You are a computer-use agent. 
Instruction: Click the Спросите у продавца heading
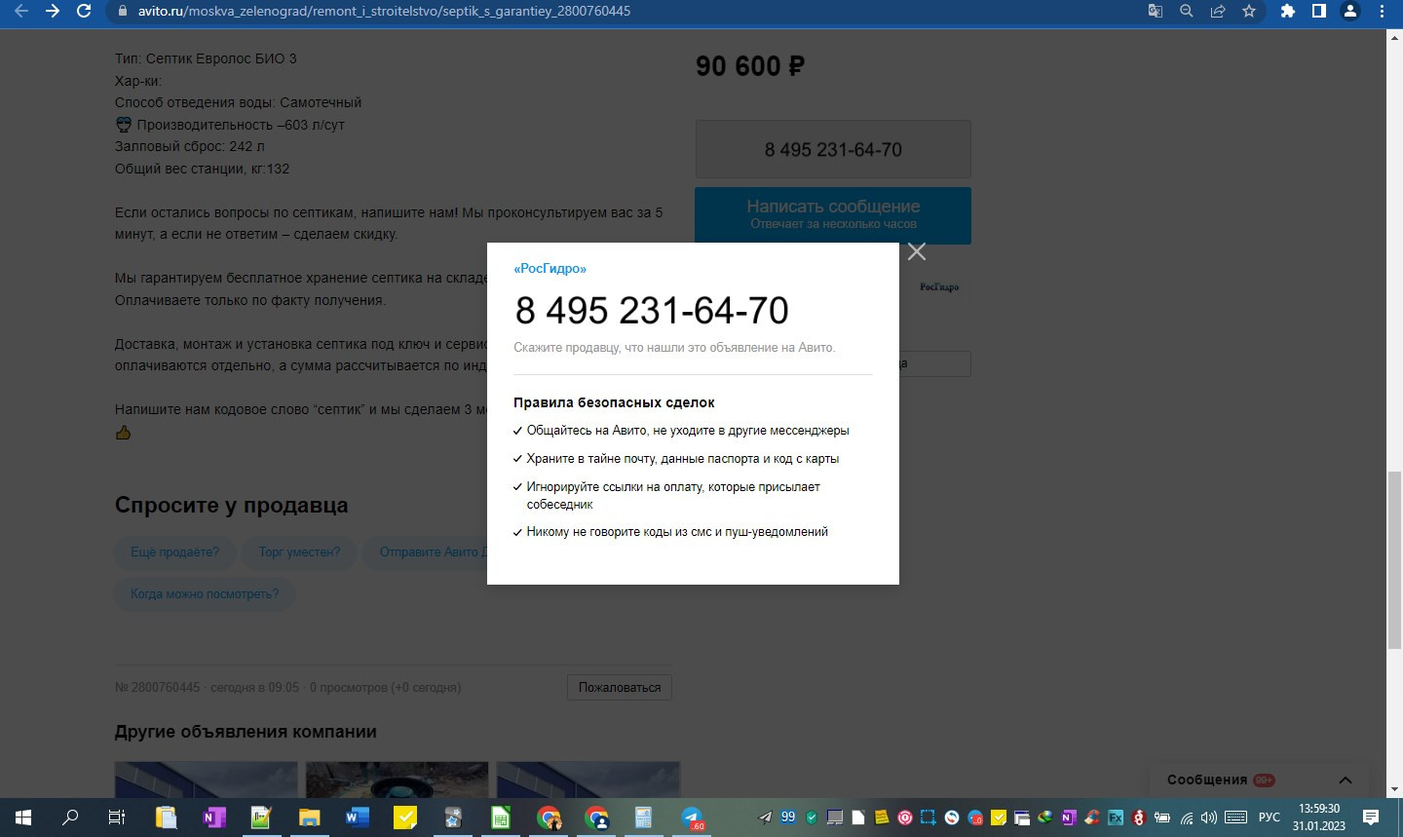pyautogui.click(x=231, y=506)
